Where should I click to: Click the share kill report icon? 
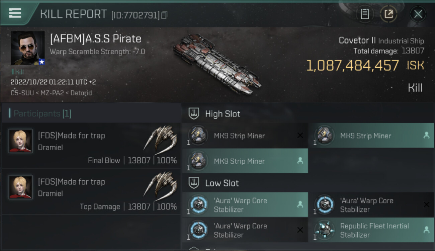388,14
